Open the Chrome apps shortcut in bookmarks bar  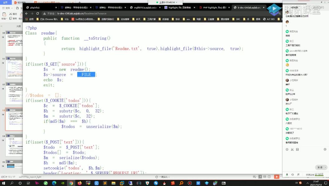(x=29, y=19)
